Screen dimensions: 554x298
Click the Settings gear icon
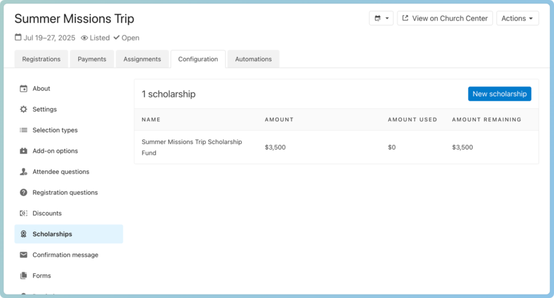[x=24, y=109]
